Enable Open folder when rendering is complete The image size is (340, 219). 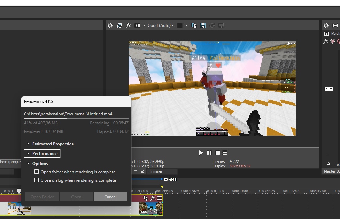(37, 172)
